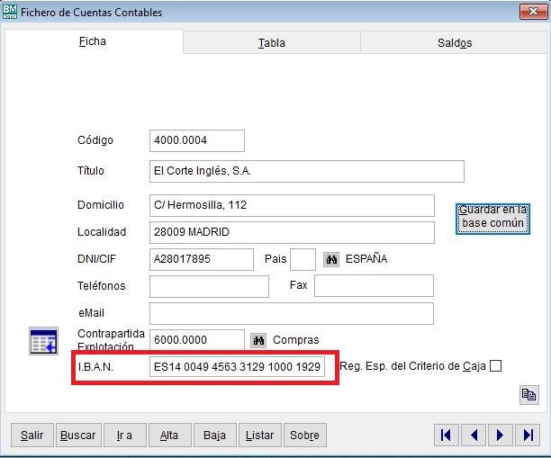The width and height of the screenshot is (551, 458).
Task: Click the Salir button
Action: tap(32, 436)
